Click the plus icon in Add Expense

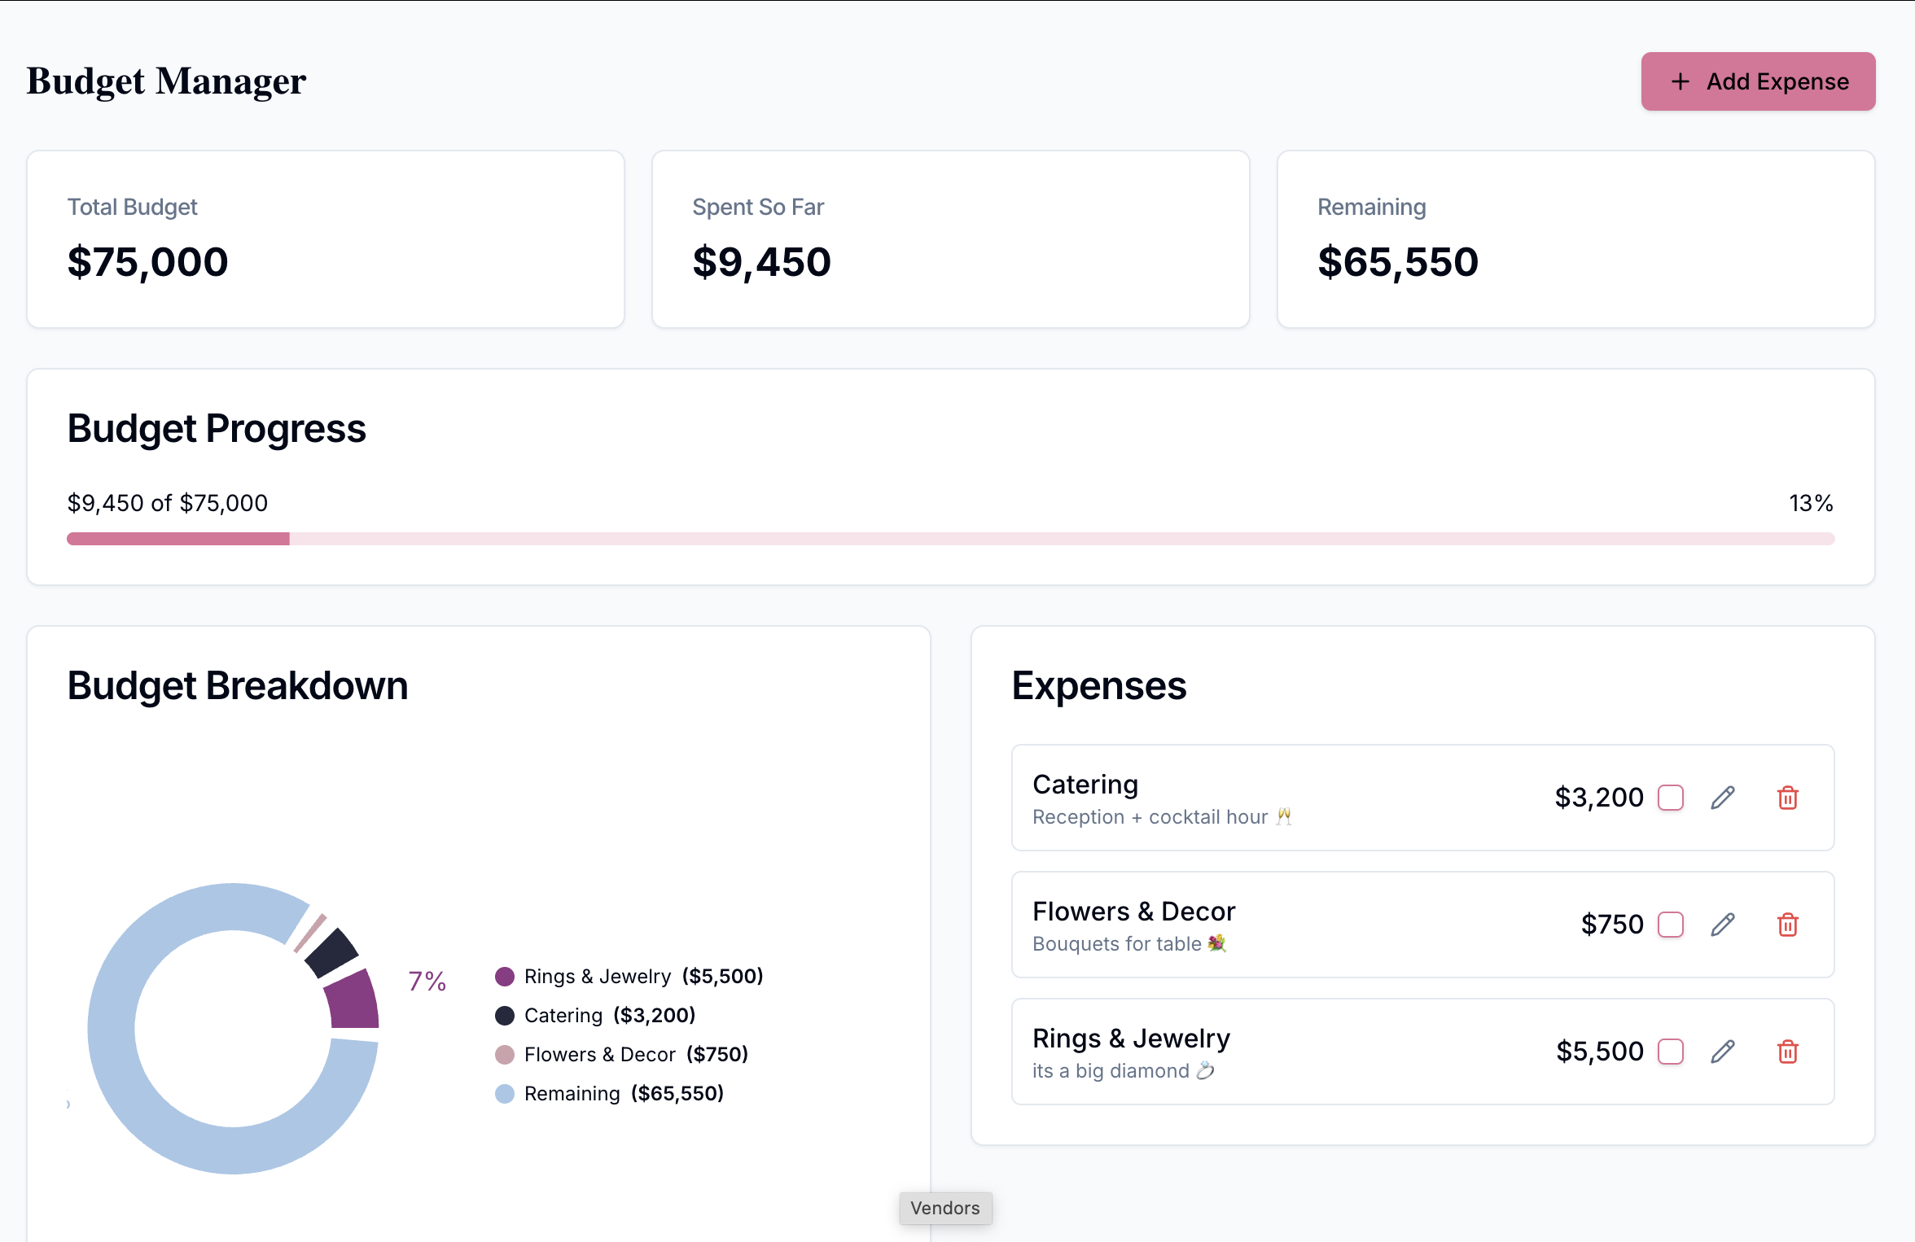(1681, 81)
